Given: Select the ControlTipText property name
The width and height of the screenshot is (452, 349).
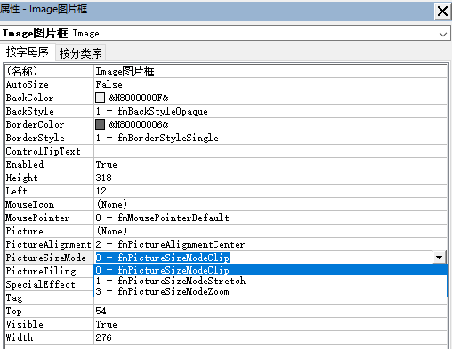Looking at the screenshot, I should tap(49, 151).
